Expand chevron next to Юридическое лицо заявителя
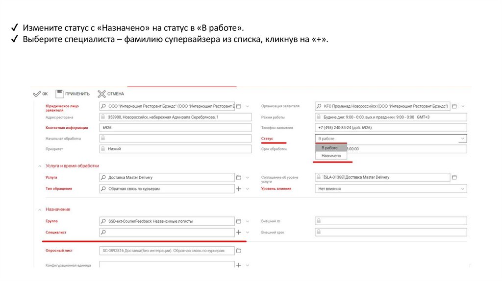Screen dimensions: 502x281 click(247, 106)
